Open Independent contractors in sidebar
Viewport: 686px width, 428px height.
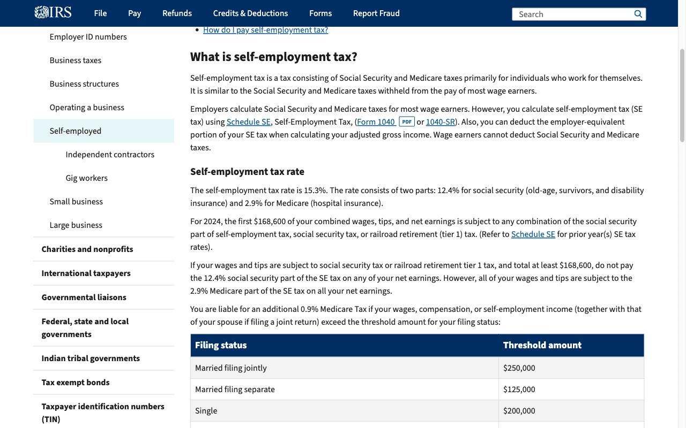click(x=110, y=155)
